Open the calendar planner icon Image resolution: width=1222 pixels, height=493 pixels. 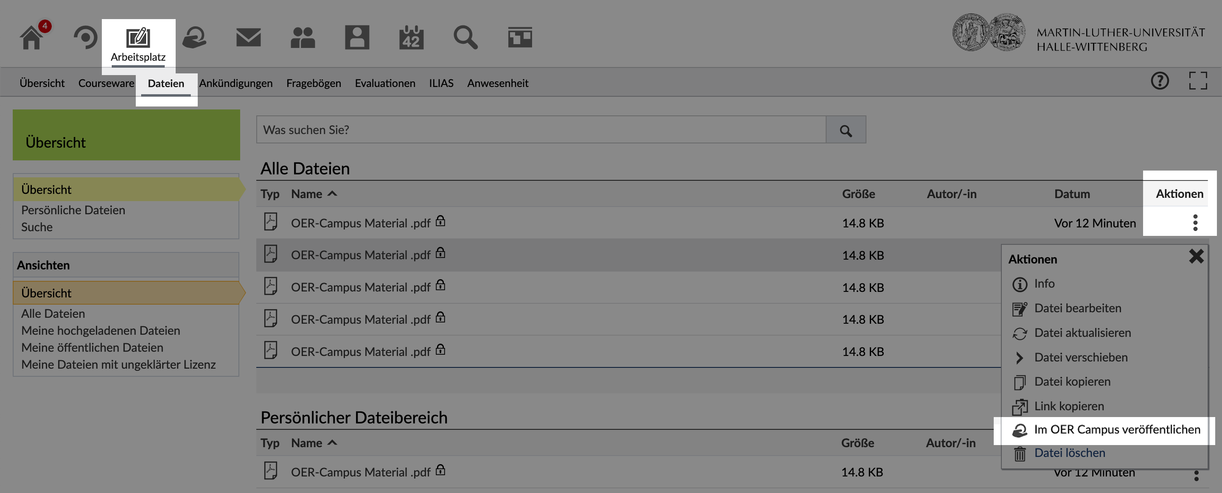pos(411,37)
